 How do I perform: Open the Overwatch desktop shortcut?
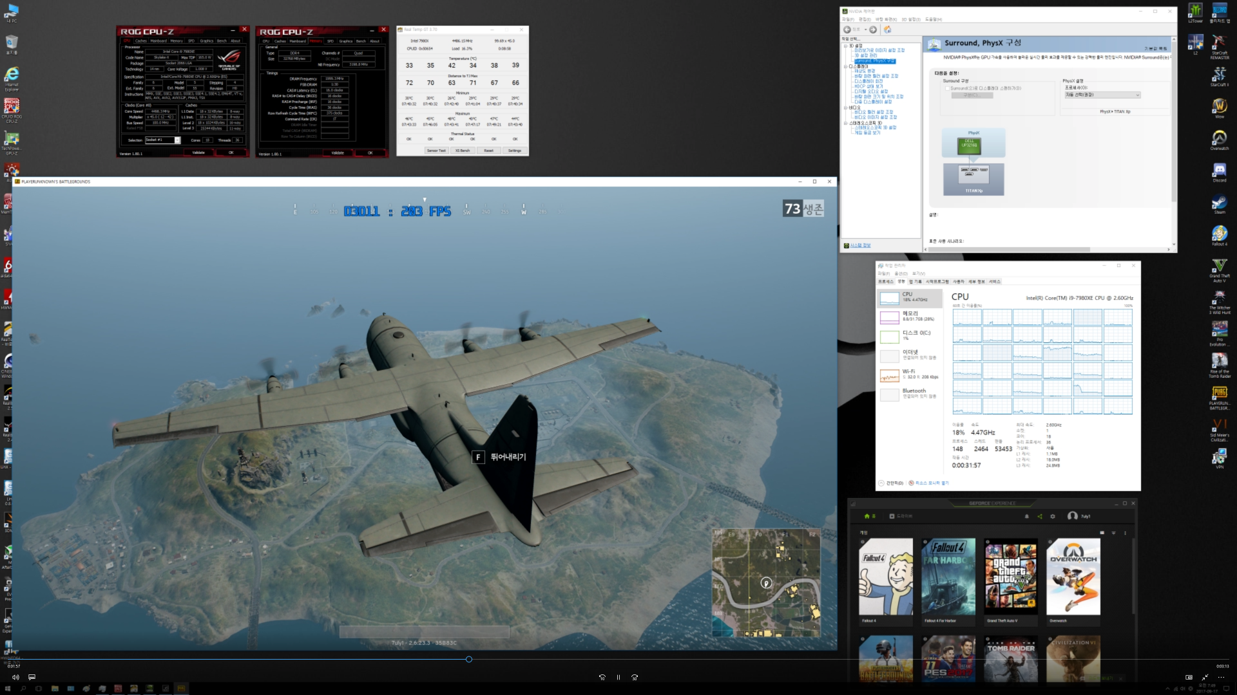coord(1219,140)
